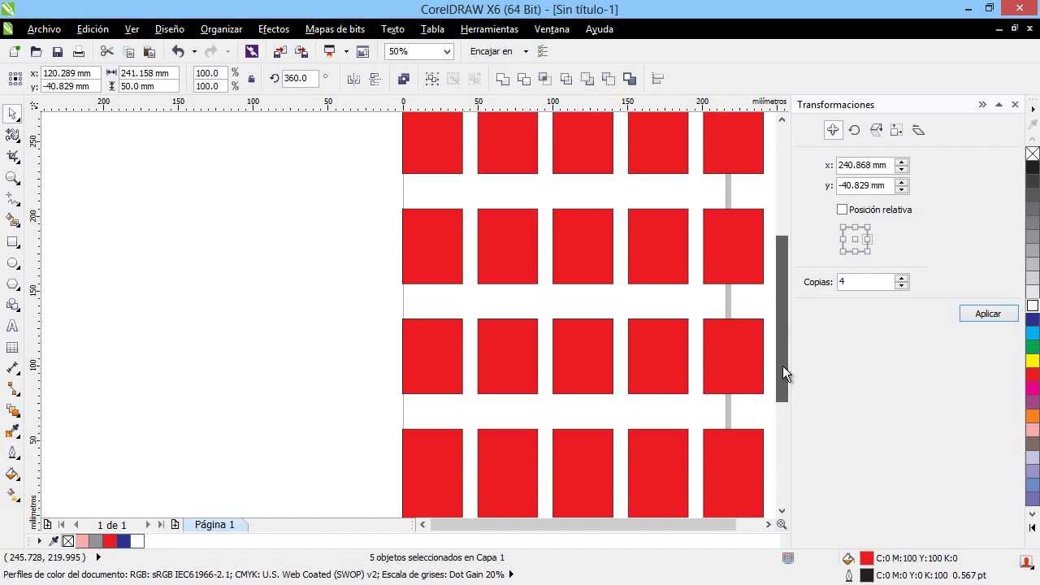Select the Zoom tool magnifier
Image resolution: width=1040 pixels, height=585 pixels.
(12, 177)
